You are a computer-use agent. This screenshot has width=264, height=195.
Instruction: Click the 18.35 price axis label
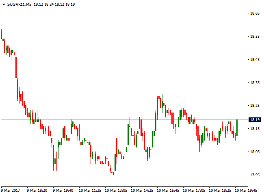[x=255, y=82]
